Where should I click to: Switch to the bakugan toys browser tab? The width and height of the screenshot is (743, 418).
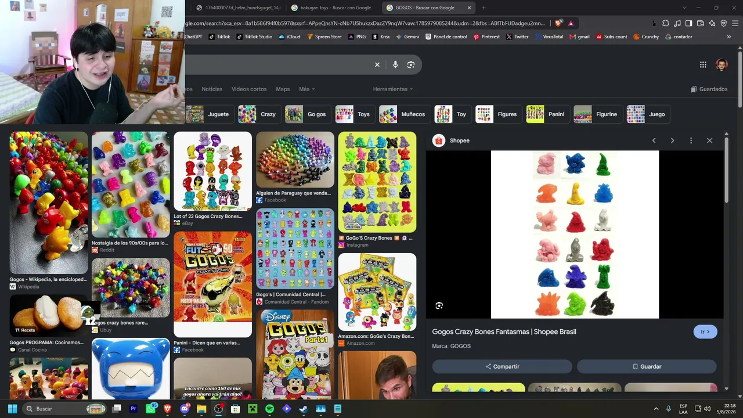pos(331,8)
